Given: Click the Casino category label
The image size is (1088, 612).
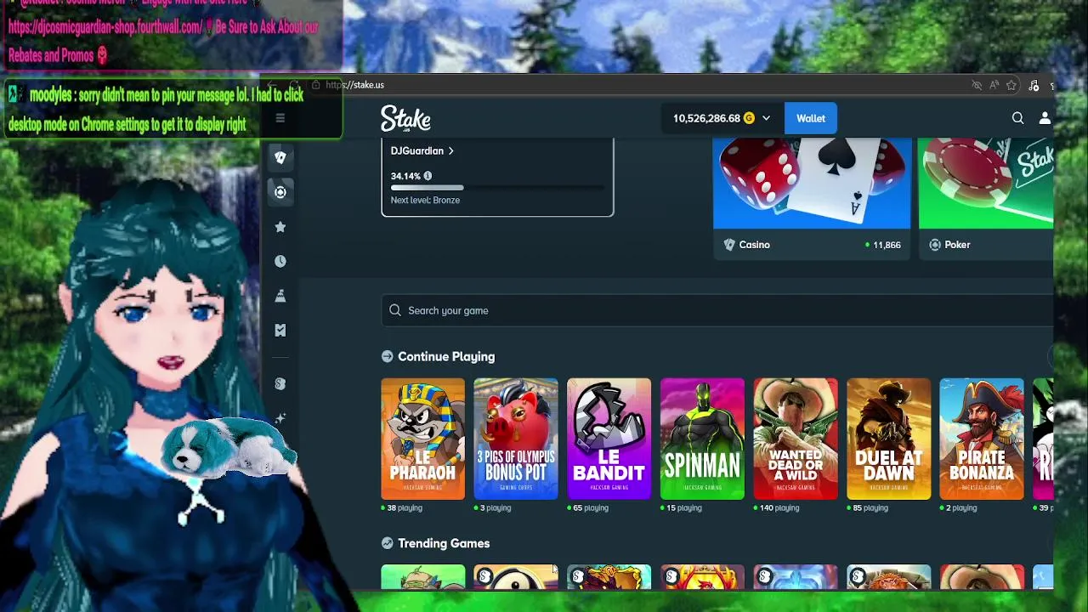Looking at the screenshot, I should tap(754, 245).
